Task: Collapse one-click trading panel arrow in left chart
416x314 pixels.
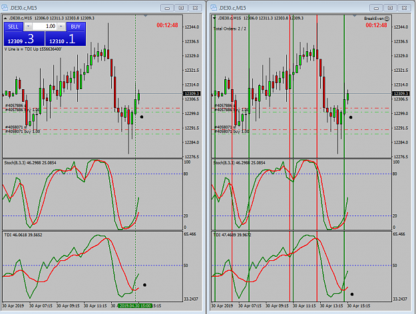Action: pos(5,19)
